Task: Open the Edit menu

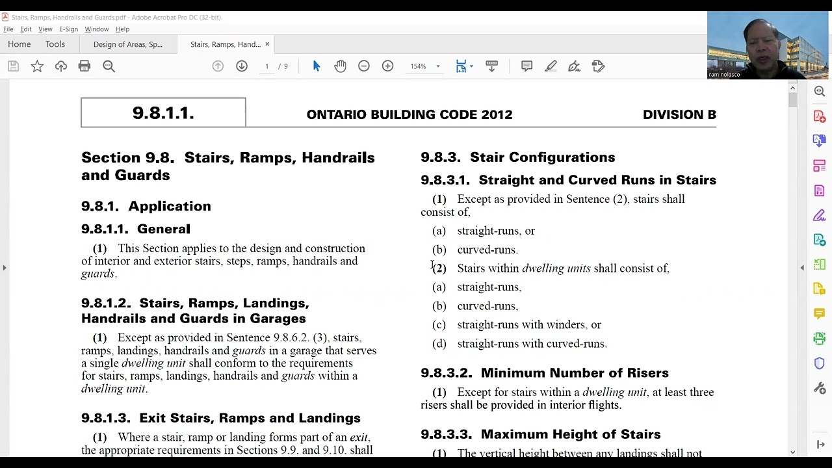Action: coord(26,29)
